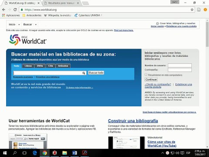Screen dimensions: 209x157
Task: Show hidden system tray icons
Action: (x=162, y=153)
